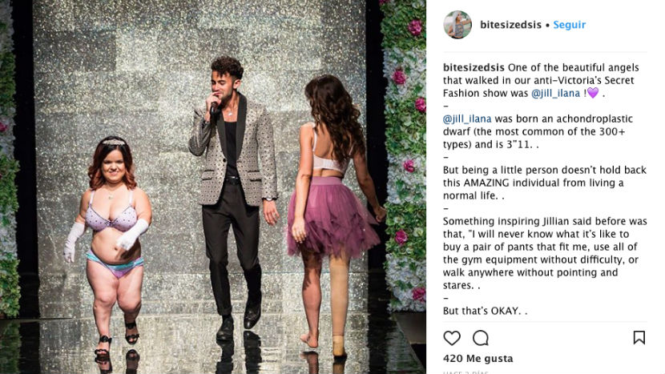Click the purple heart emoji in the caption
This screenshot has width=665, height=374.
coord(592,93)
